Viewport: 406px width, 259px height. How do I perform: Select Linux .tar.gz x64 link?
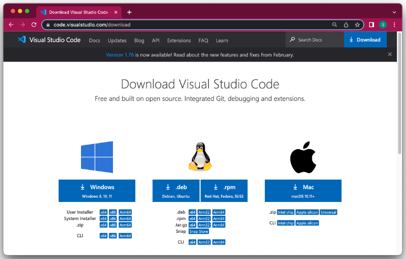click(x=192, y=225)
